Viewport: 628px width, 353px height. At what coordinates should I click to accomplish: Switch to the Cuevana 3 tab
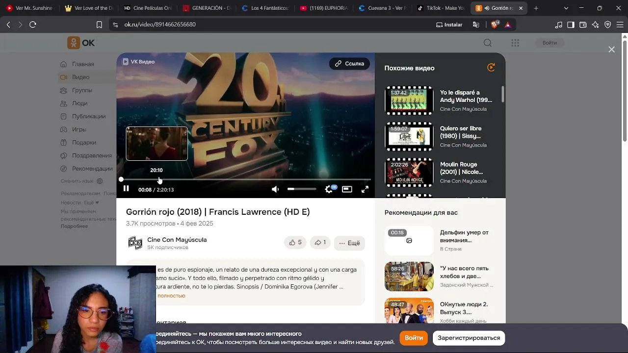pyautogui.click(x=383, y=8)
